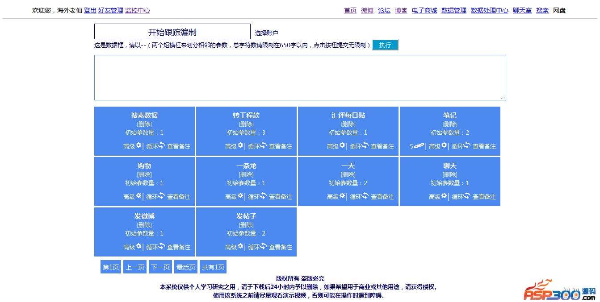Viewport: 600px width, 302px height.
Task: Jump to last page with 最后页
Action: pyautogui.click(x=186, y=267)
